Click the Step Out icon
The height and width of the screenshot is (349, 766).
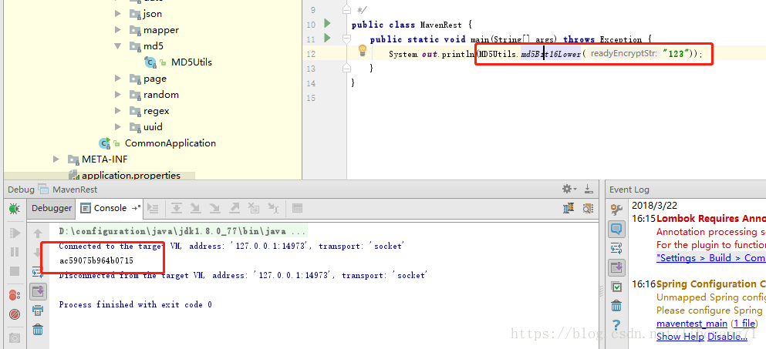tap(235, 209)
